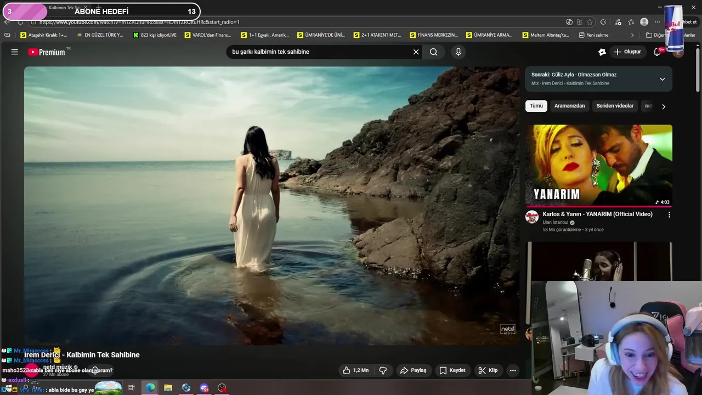
Task: Open FİNANS MERKEZİN... bookmark
Action: (x=434, y=35)
